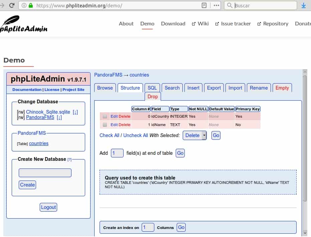Select the Chinook_Sqlite.sqlite database link
The height and width of the screenshot is (237, 311).
[x=48, y=112]
